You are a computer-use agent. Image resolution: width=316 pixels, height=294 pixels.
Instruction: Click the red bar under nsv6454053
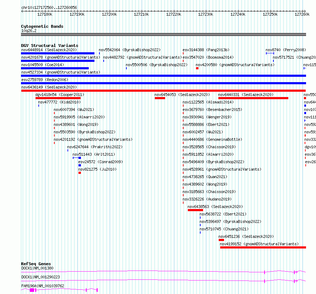click(x=160, y=98)
